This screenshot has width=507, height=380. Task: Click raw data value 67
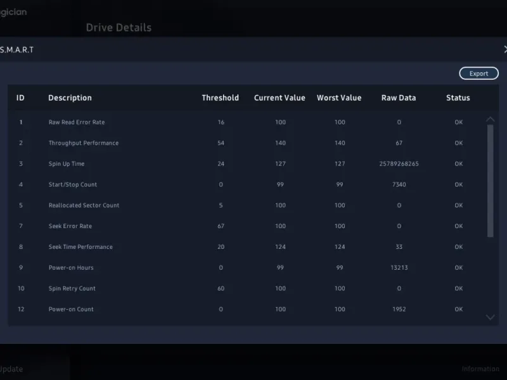pos(399,143)
